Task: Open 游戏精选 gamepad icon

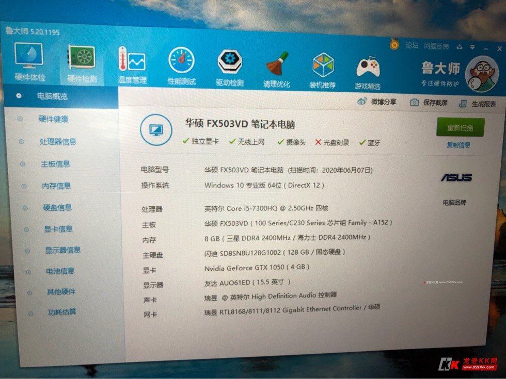Action: [368, 73]
